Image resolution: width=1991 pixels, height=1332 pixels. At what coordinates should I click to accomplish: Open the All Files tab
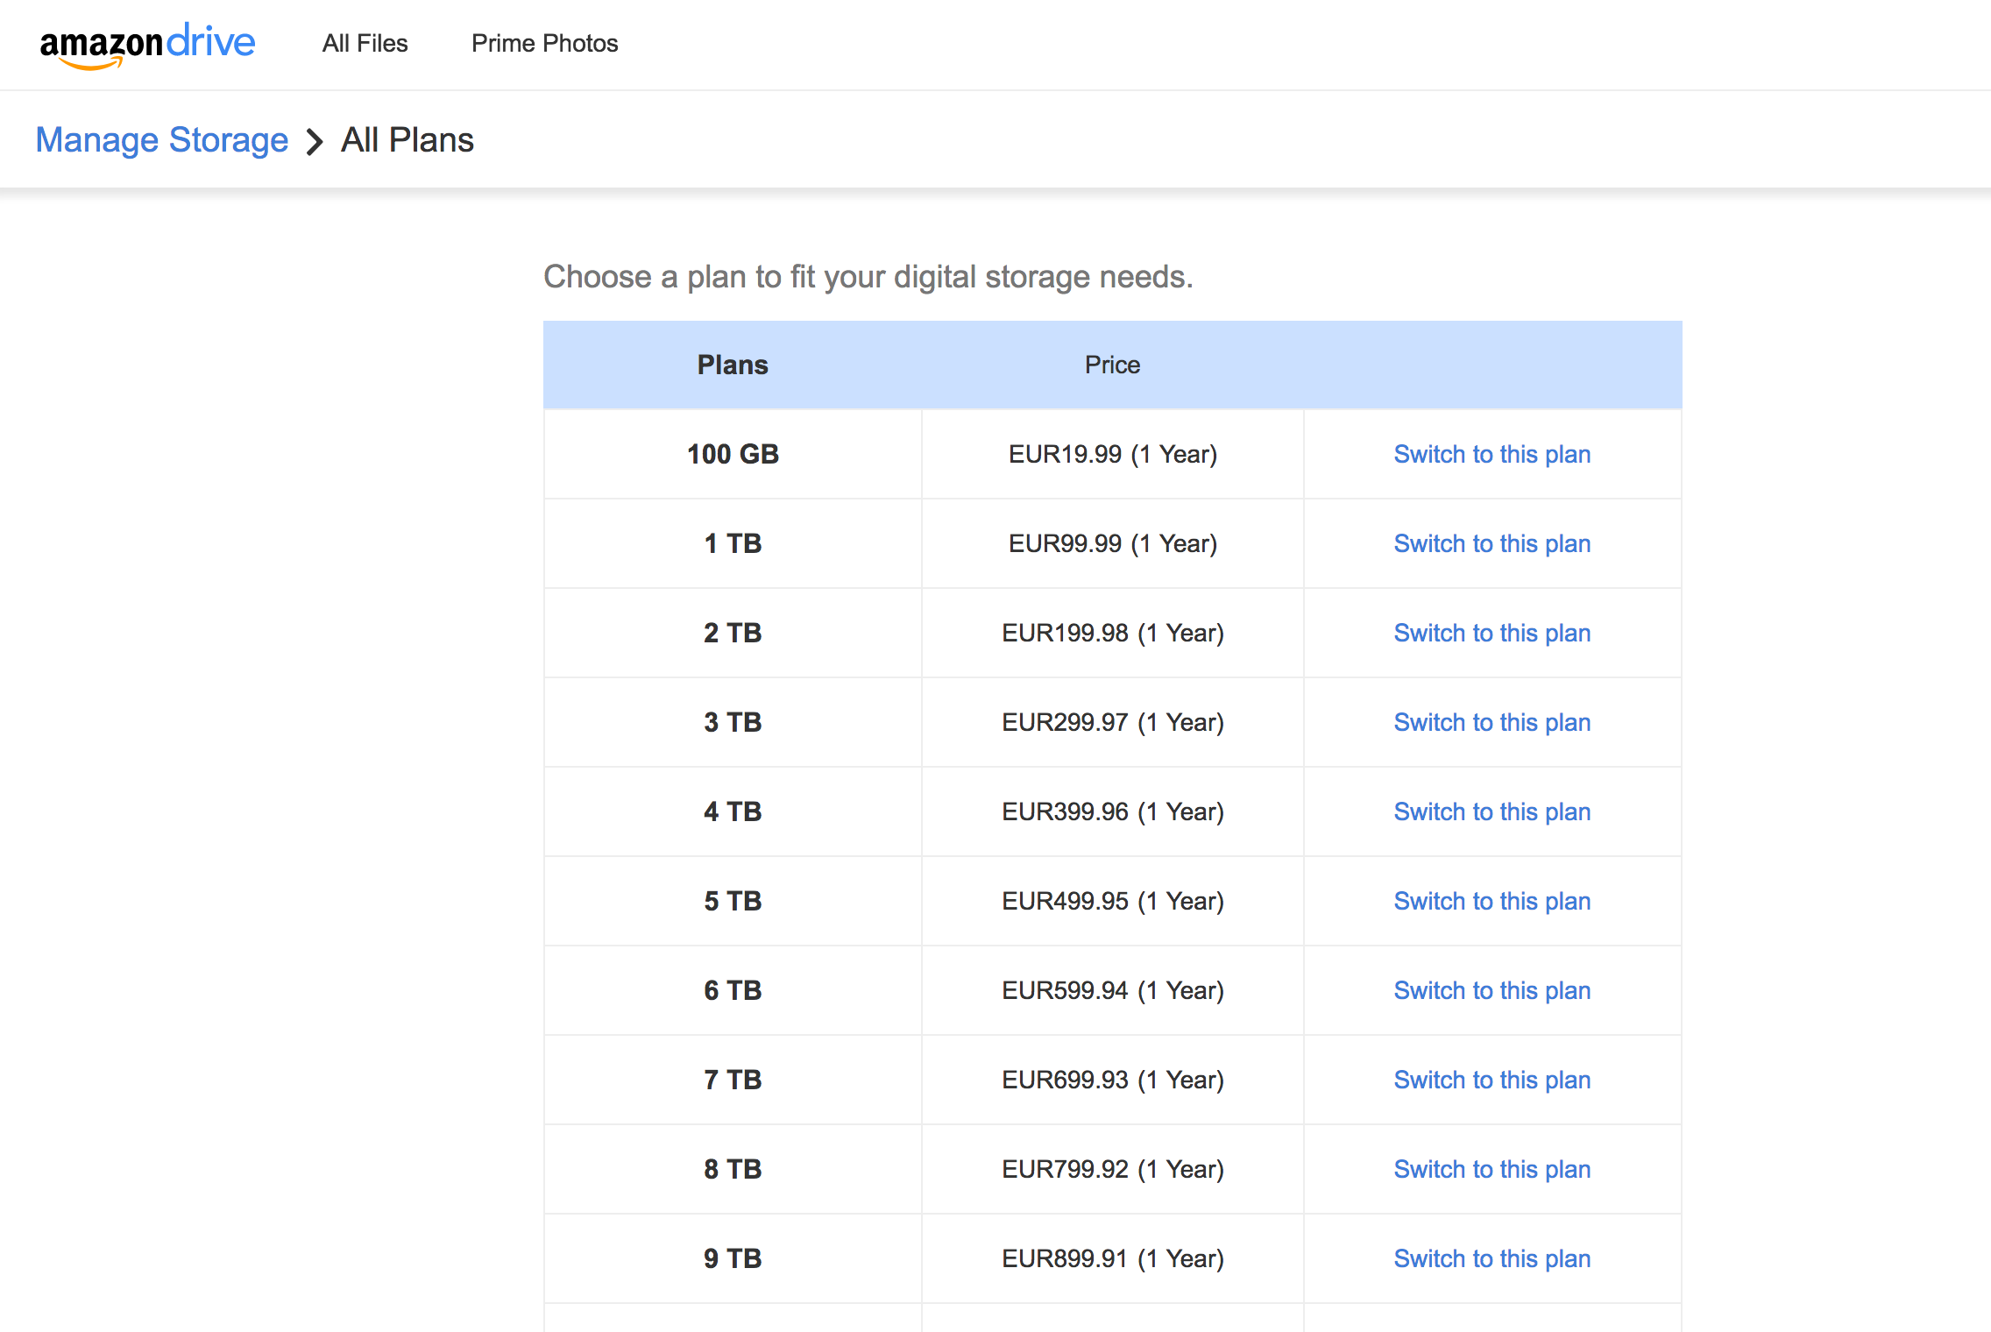tap(365, 43)
